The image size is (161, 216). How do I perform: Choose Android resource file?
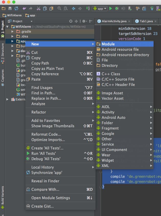(124, 49)
